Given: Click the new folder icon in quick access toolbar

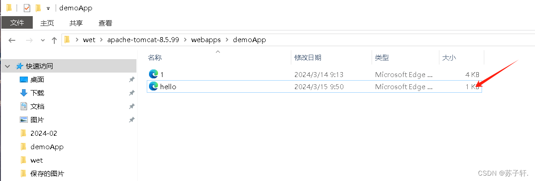Looking at the screenshot, I should click(38, 8).
